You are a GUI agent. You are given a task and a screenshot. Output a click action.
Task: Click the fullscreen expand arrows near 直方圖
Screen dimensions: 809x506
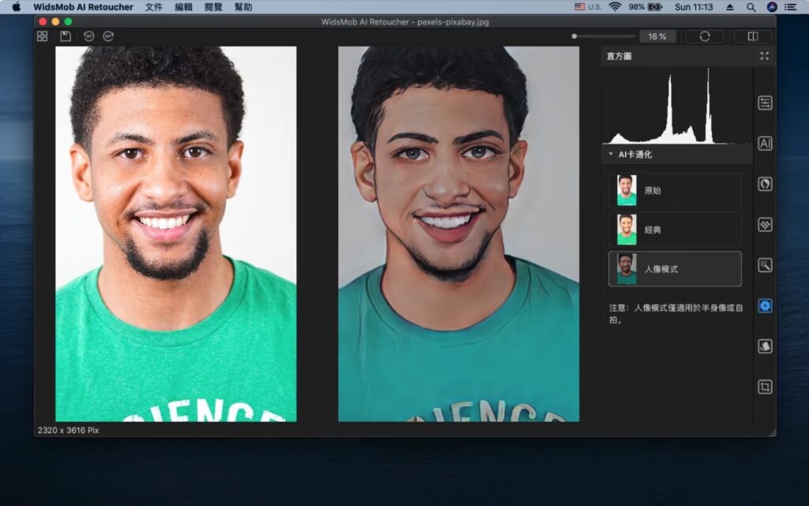(x=764, y=56)
